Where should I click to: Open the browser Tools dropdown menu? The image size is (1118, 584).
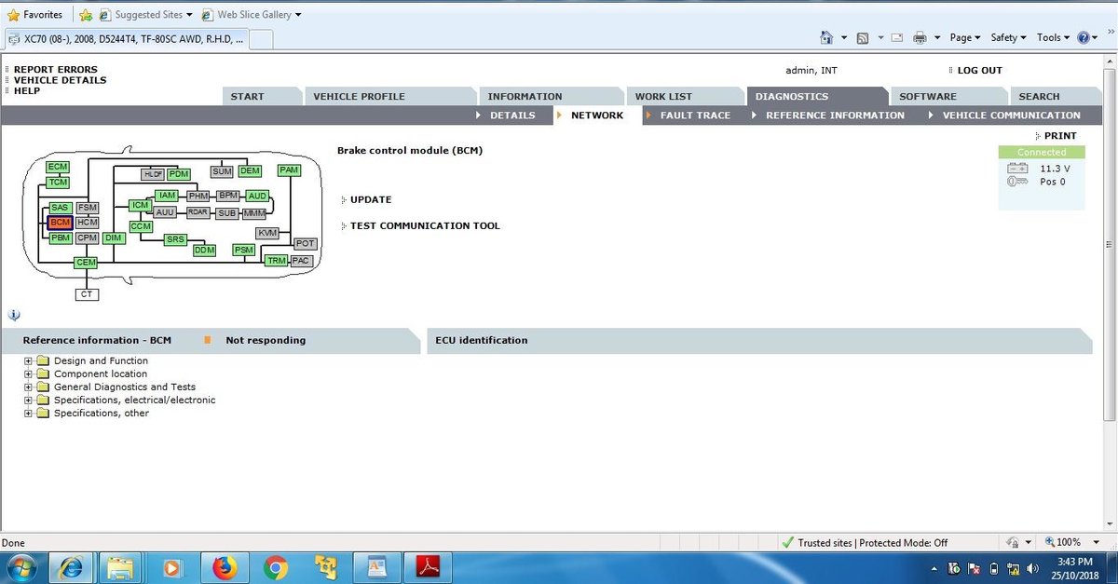[1053, 37]
